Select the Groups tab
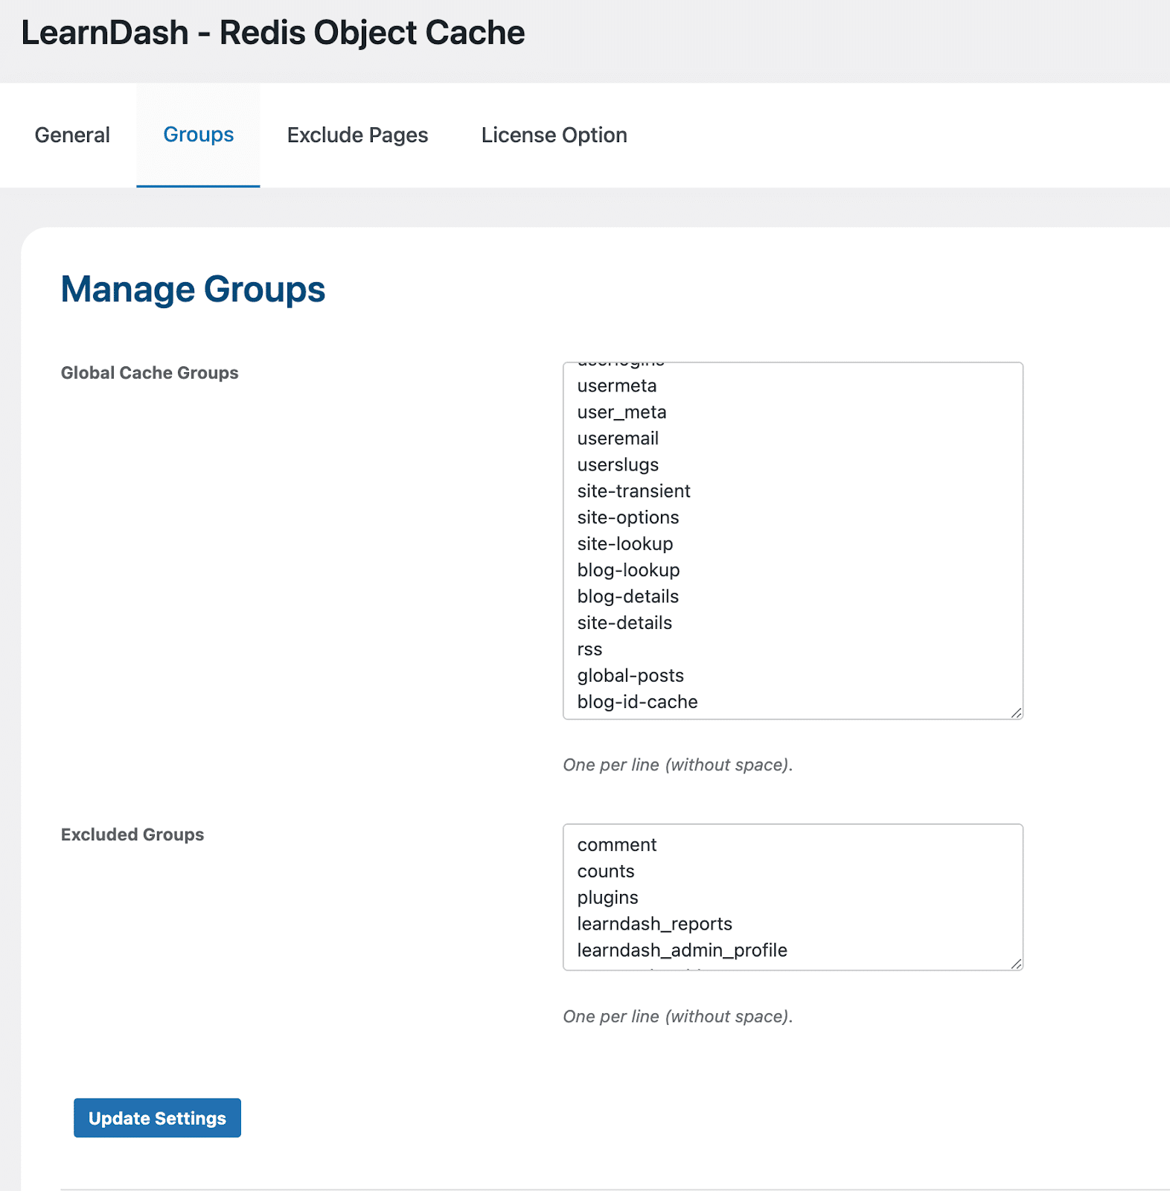 pyautogui.click(x=199, y=135)
